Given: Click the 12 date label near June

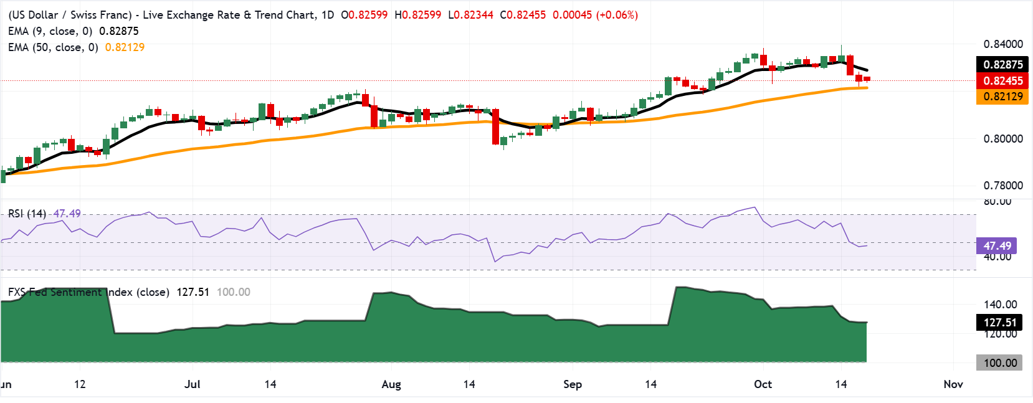Looking at the screenshot, I should click(80, 384).
